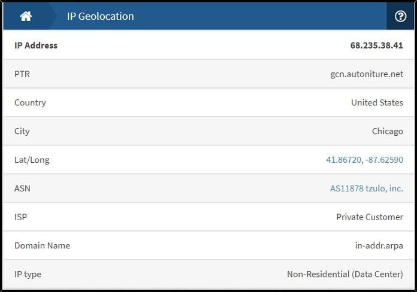
Task: Click the United States country value
Action: click(377, 102)
